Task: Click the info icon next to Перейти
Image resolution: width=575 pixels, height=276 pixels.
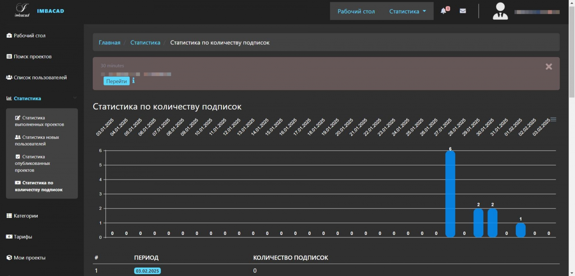Action: [133, 81]
